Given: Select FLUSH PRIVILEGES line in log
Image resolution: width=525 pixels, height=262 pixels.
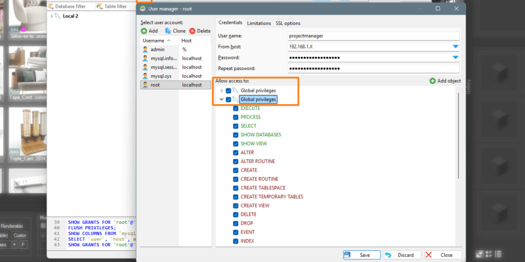Looking at the screenshot, I should tap(92, 227).
